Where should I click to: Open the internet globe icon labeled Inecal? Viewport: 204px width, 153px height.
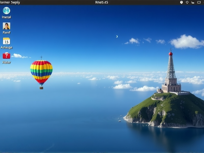click(6, 11)
